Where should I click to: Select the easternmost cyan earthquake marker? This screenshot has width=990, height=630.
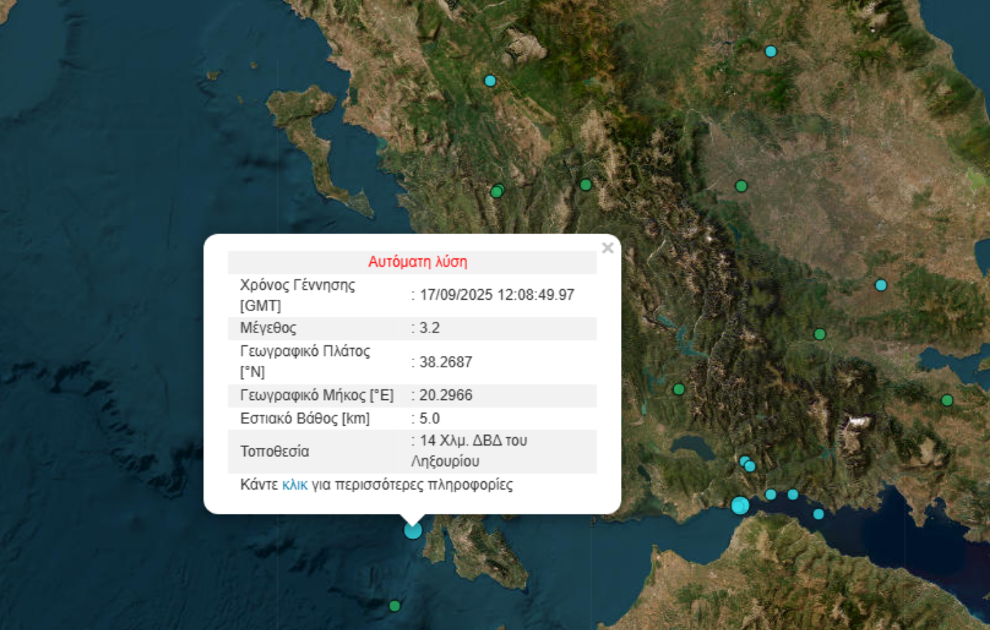pos(881,285)
